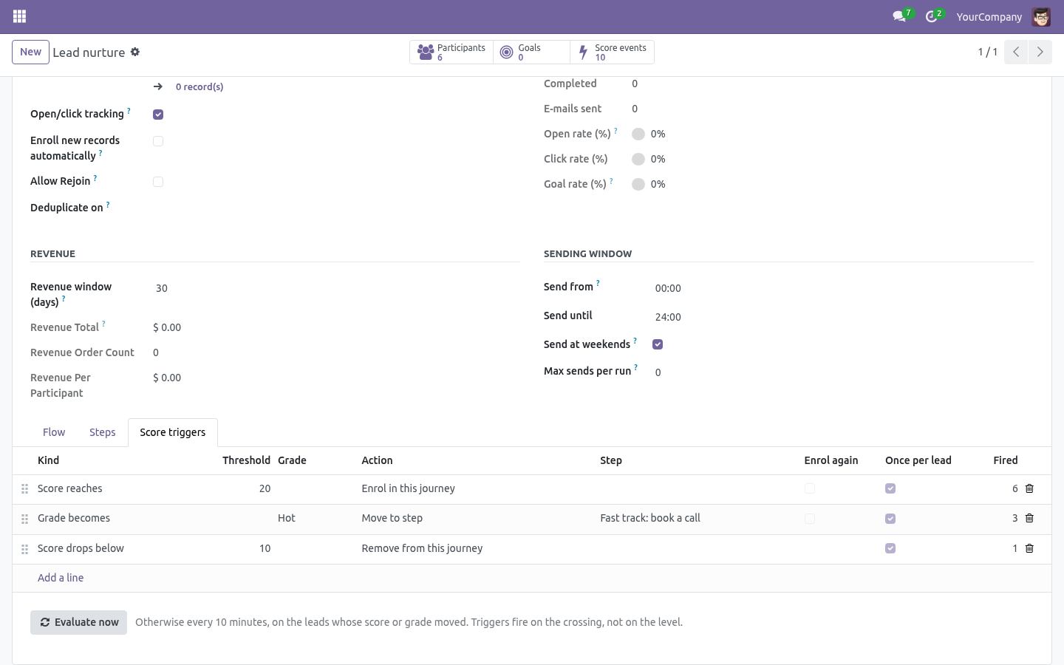Toggle Once per lead for Score drops below row
This screenshot has height=665, width=1064.
(890, 548)
